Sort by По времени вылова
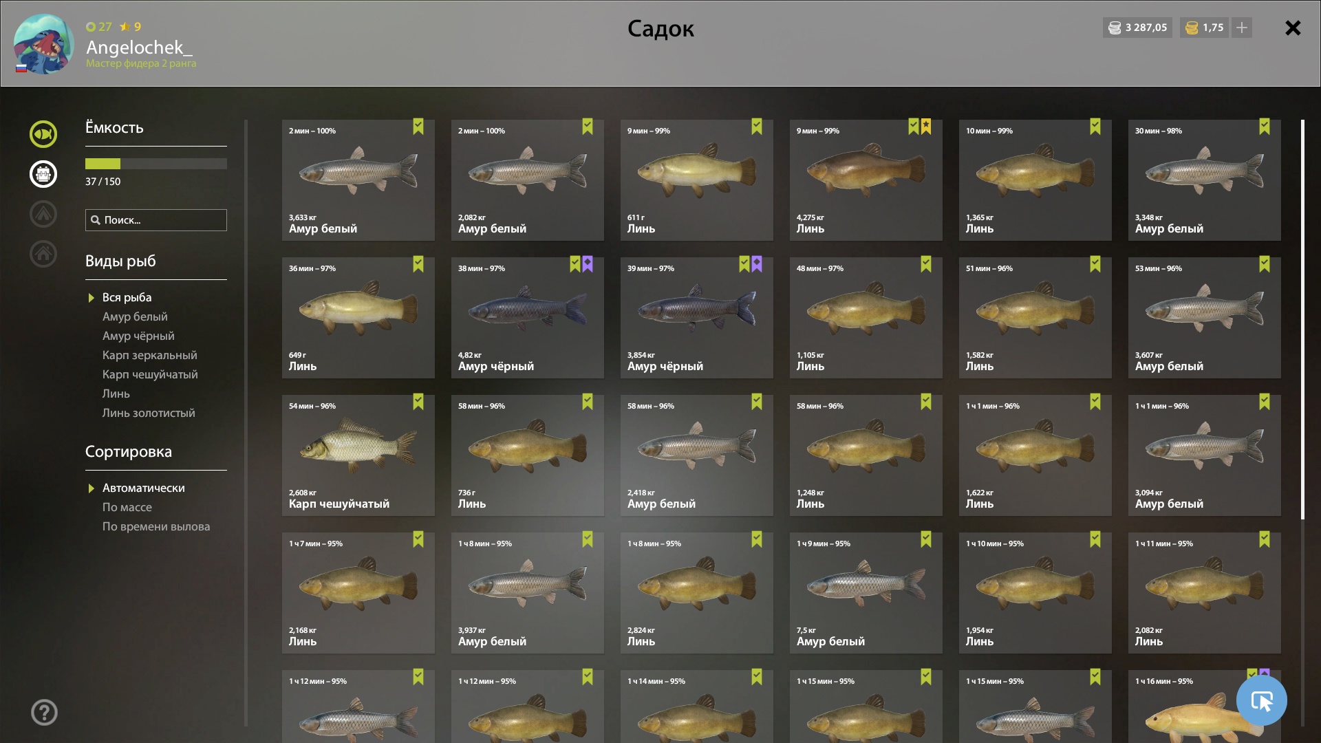Image resolution: width=1321 pixels, height=743 pixels. (x=156, y=526)
